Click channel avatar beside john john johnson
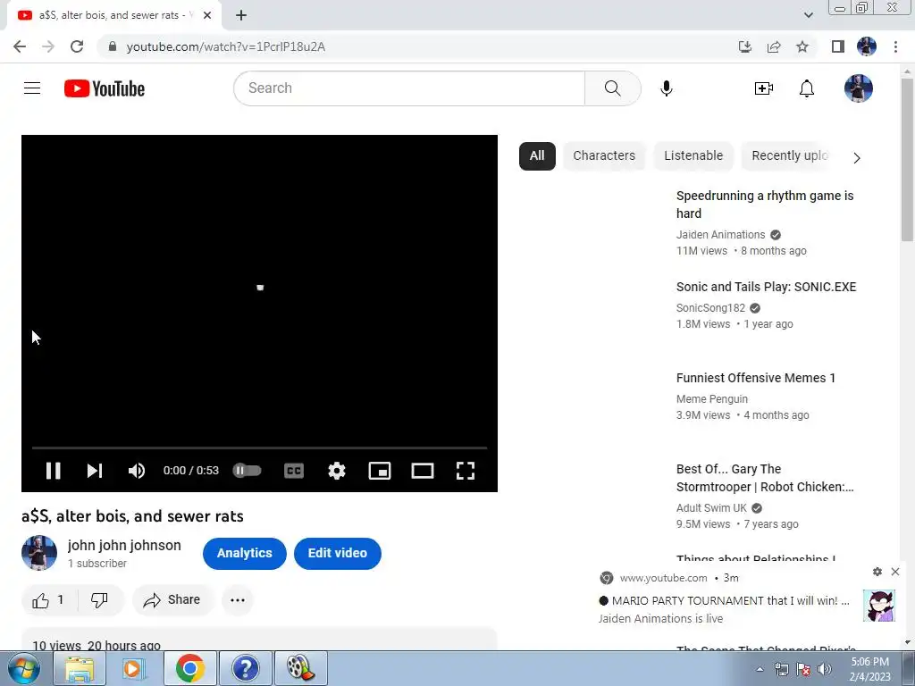Screen dimensions: 915x686 click(39, 552)
